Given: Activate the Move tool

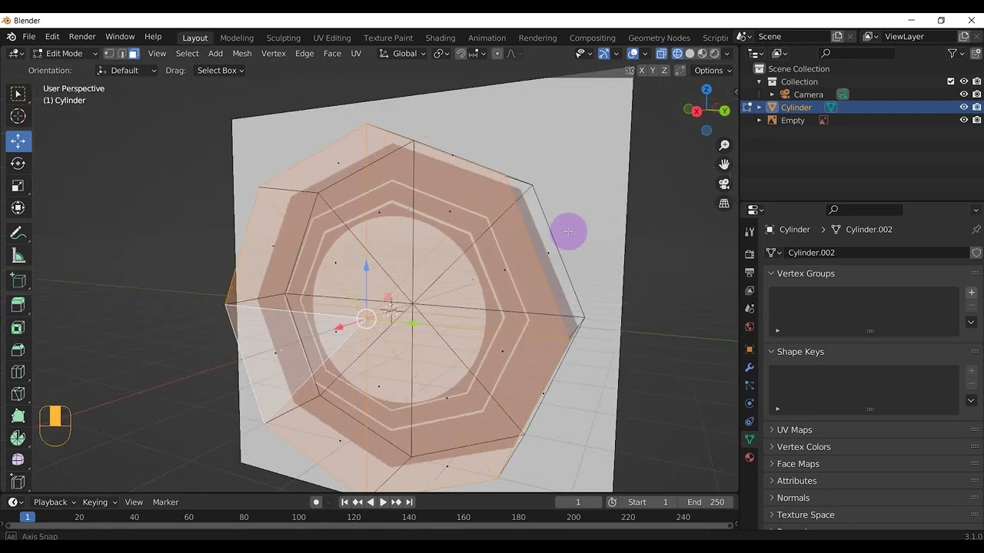Looking at the screenshot, I should coord(18,141).
